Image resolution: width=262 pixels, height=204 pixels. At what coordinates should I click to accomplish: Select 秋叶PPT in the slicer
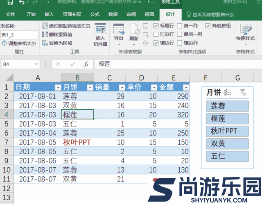coord(227,131)
